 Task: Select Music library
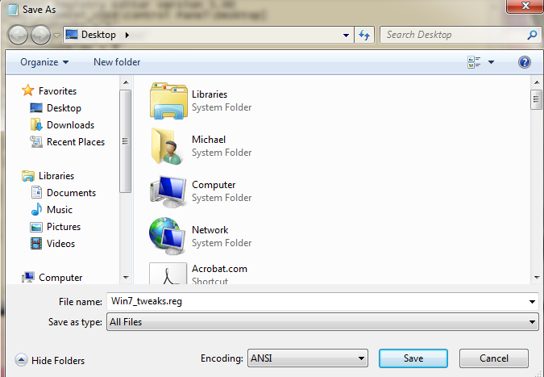click(60, 210)
